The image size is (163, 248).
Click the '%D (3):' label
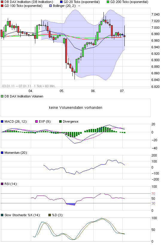click(x=57, y=215)
